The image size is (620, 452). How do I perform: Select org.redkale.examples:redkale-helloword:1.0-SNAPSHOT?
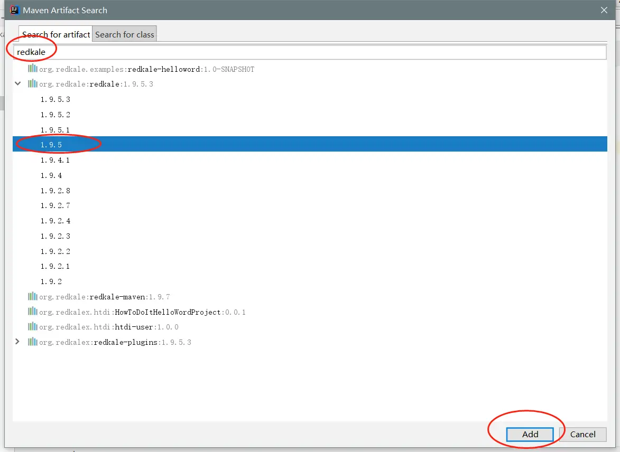coord(147,69)
